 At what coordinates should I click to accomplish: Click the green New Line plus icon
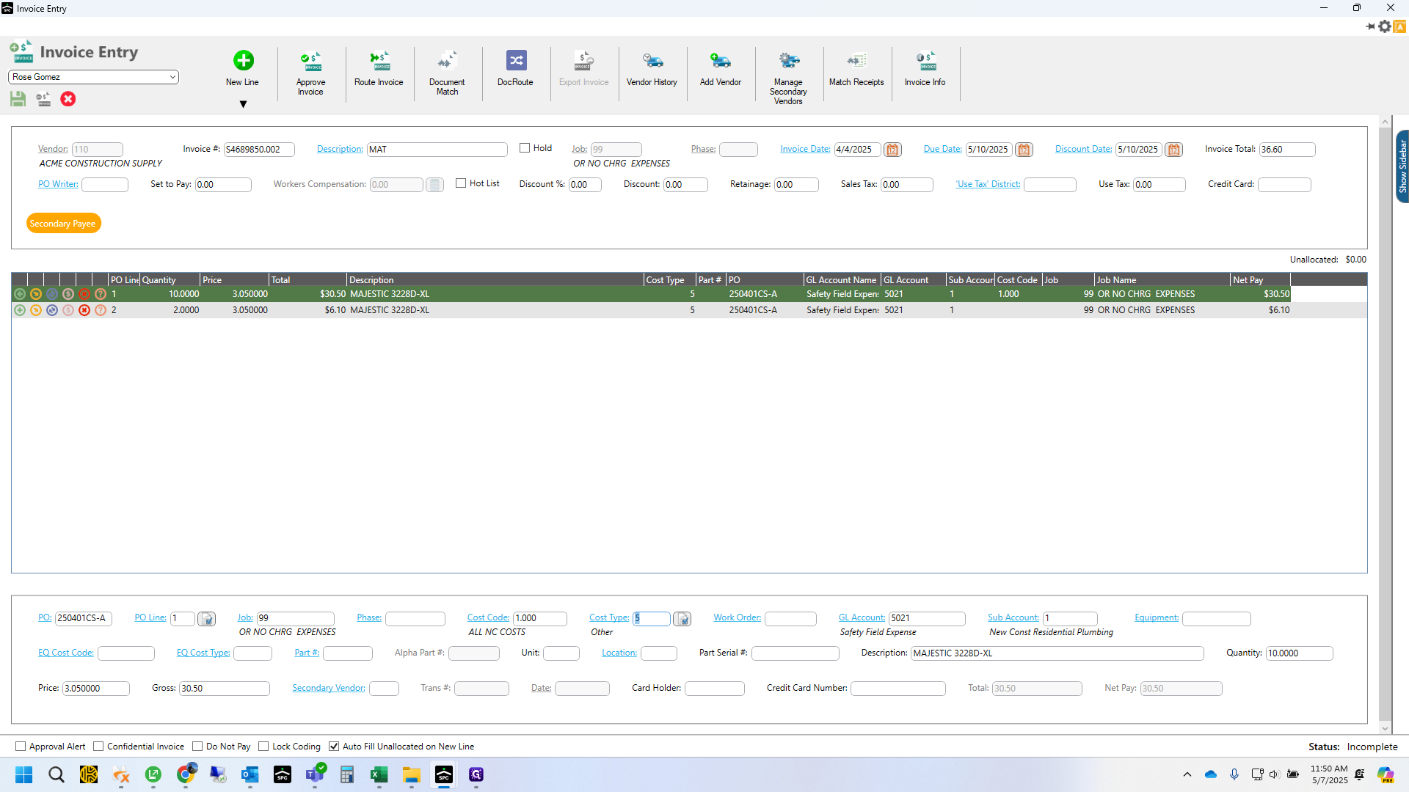243,60
